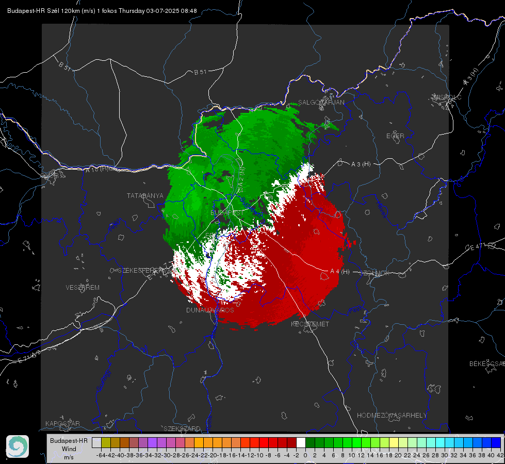Click the 0 value in the legend scale
The height and width of the screenshot is (464, 505).
[305, 455]
